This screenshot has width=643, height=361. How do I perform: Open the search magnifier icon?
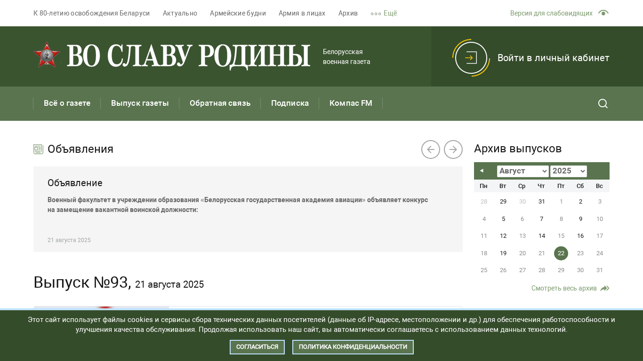click(x=603, y=103)
